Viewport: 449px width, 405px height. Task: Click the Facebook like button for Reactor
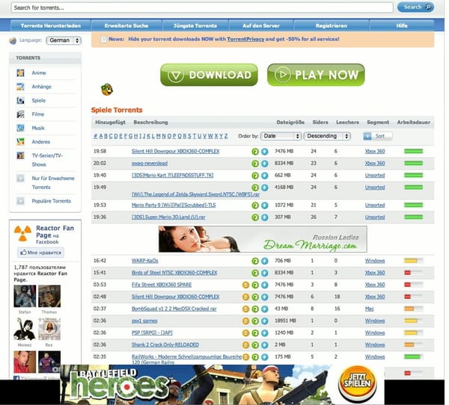pos(40,253)
